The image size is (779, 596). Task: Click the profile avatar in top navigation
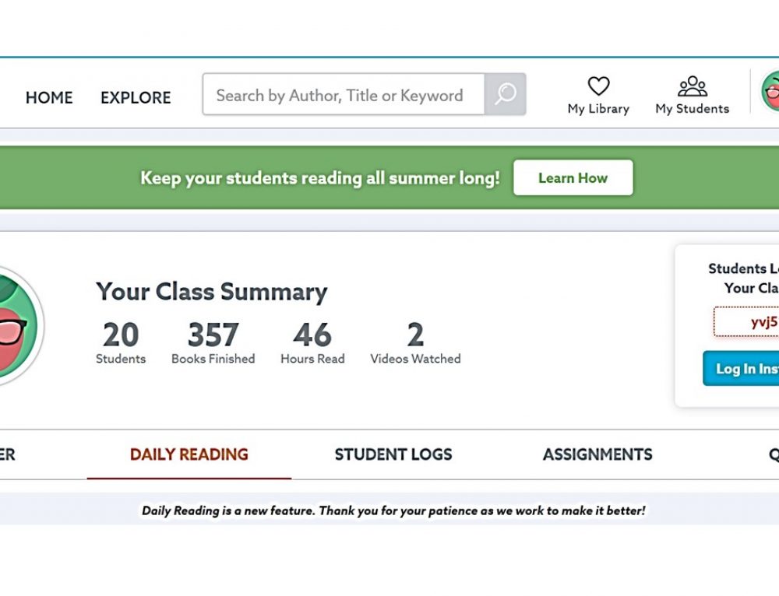(770, 91)
